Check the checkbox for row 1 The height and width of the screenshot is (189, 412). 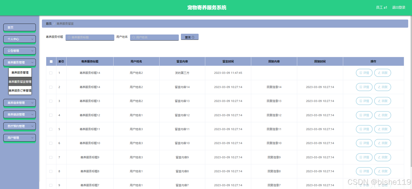(x=51, y=73)
